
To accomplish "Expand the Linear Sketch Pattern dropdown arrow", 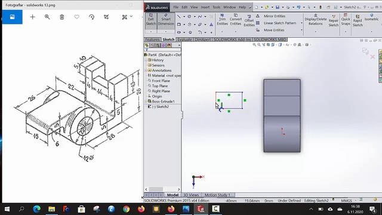I will coord(301,23).
